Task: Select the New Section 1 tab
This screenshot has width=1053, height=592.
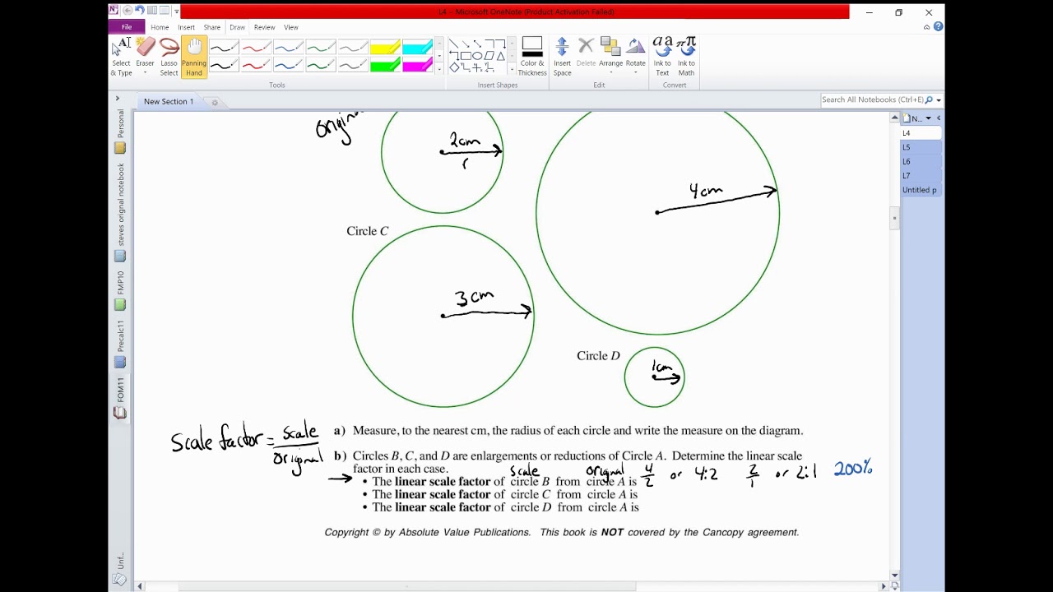Action: [x=169, y=102]
